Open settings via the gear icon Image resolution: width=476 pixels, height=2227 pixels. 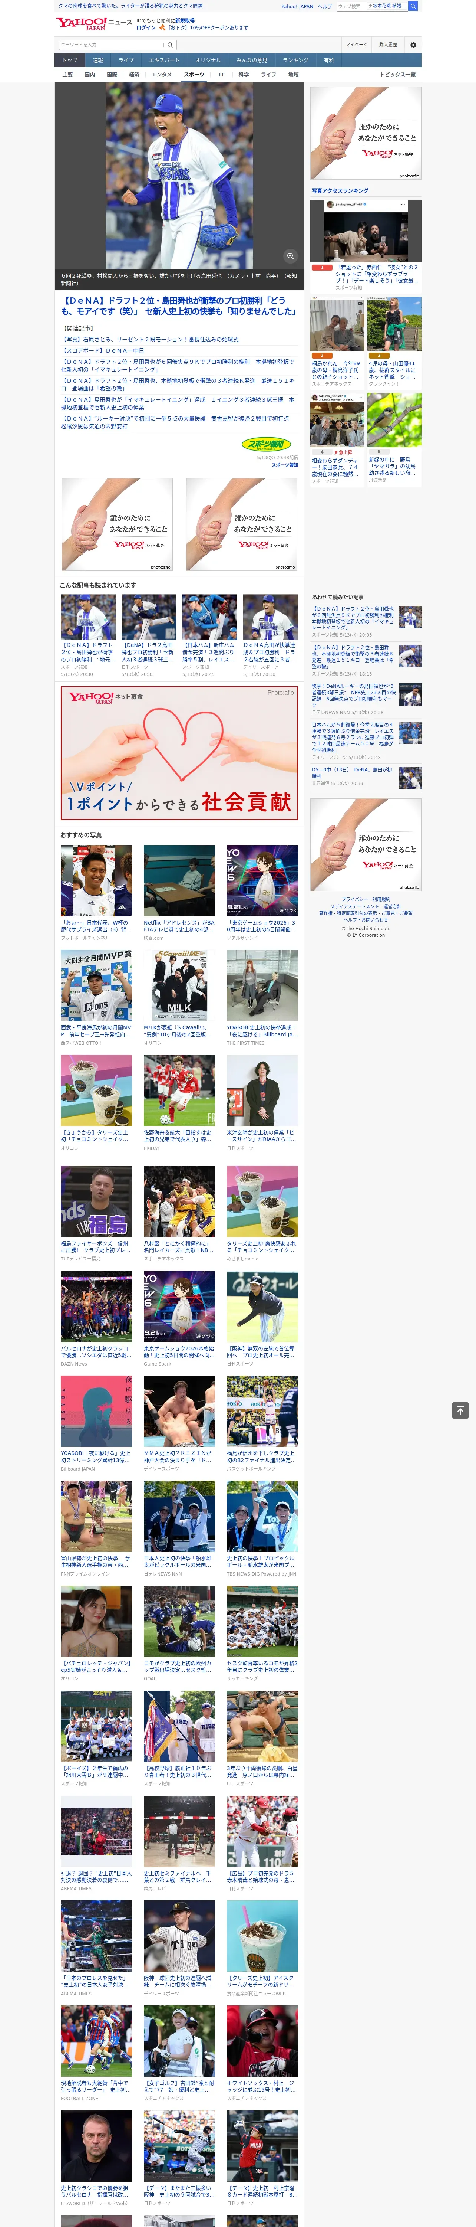[413, 45]
